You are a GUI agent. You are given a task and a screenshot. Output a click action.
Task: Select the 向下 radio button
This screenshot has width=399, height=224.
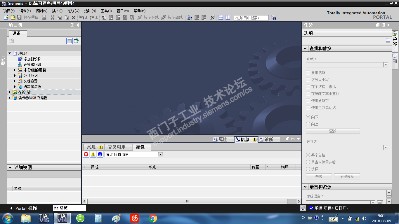point(308,117)
